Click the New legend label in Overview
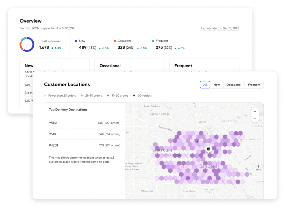Viewport: 285px width, 211px height. pyautogui.click(x=82, y=41)
